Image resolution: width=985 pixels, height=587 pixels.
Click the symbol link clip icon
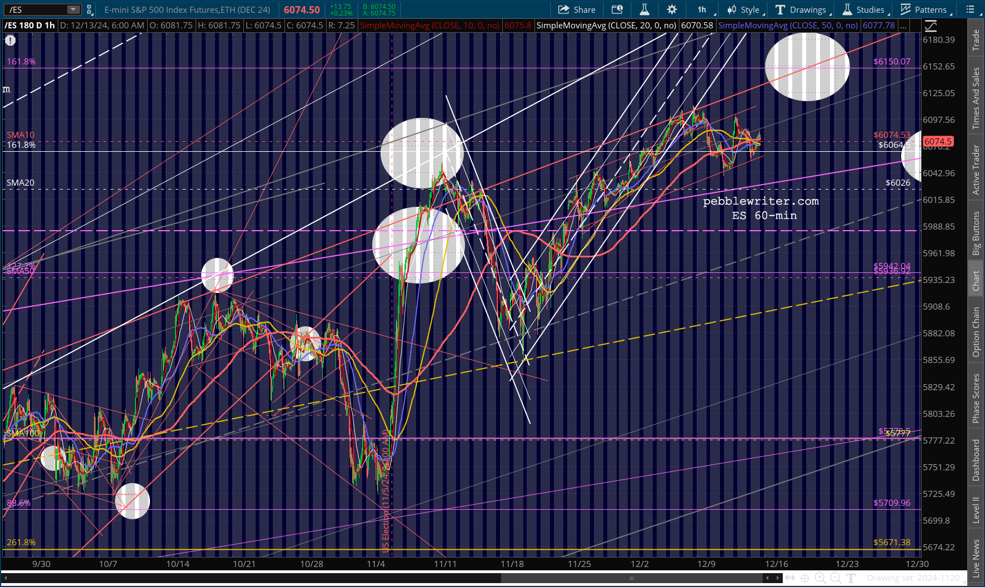[x=89, y=9]
